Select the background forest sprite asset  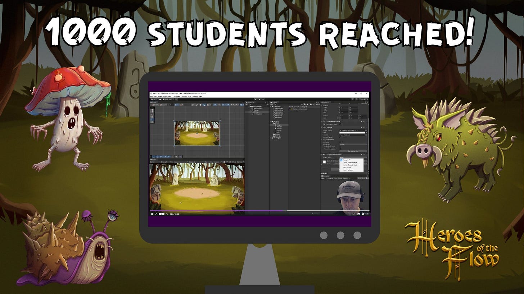(300, 109)
